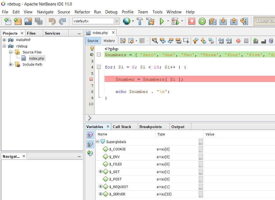
Task: Switch editor to Source view
Action: pyautogui.click(x=93, y=41)
